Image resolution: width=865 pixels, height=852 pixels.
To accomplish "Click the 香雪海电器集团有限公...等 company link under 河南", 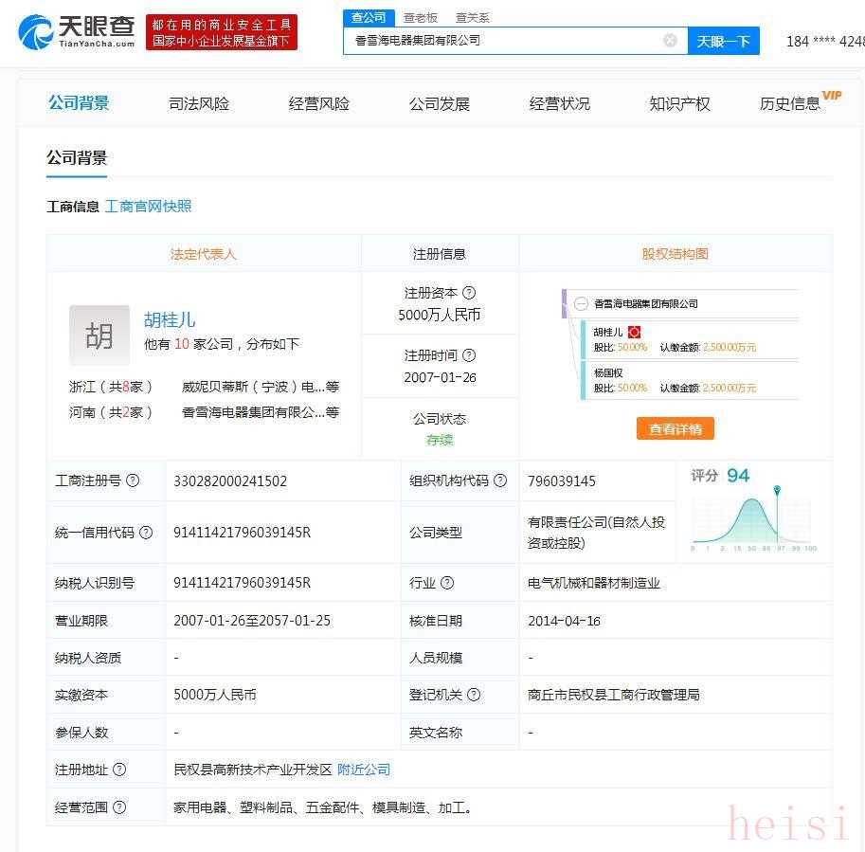I will 261,412.
